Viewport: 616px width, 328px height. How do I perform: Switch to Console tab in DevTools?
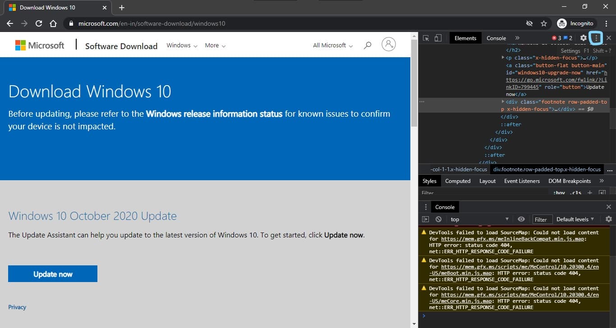click(x=496, y=38)
